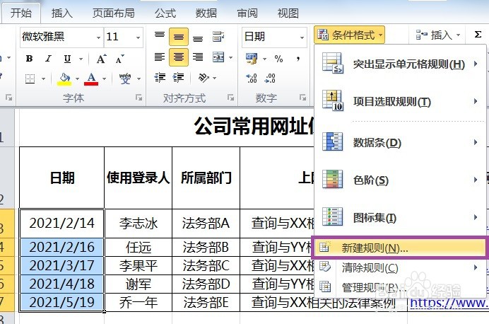
Task: Toggle center horizontal alignment
Action: [x=179, y=57]
